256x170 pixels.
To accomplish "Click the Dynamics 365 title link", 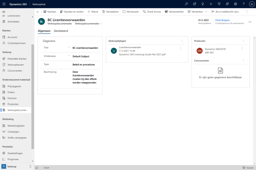I will [x=18, y=4].
